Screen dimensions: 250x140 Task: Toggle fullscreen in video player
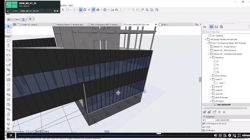(x=239, y=135)
